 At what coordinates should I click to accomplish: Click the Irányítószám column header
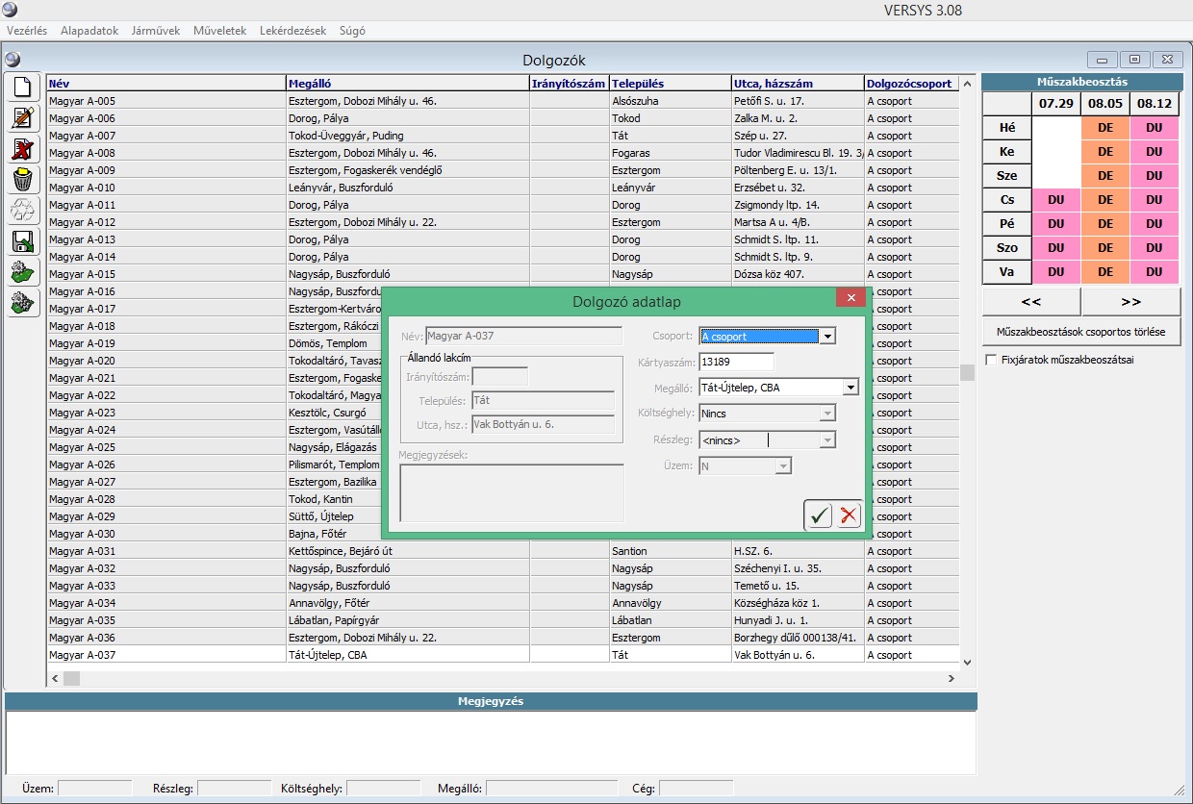570,84
